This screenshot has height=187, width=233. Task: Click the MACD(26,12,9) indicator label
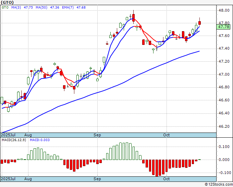pos(14,140)
